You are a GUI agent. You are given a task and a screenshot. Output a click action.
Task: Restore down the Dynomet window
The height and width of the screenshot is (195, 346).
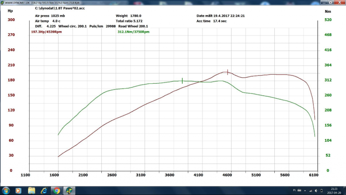click(x=330, y=2)
